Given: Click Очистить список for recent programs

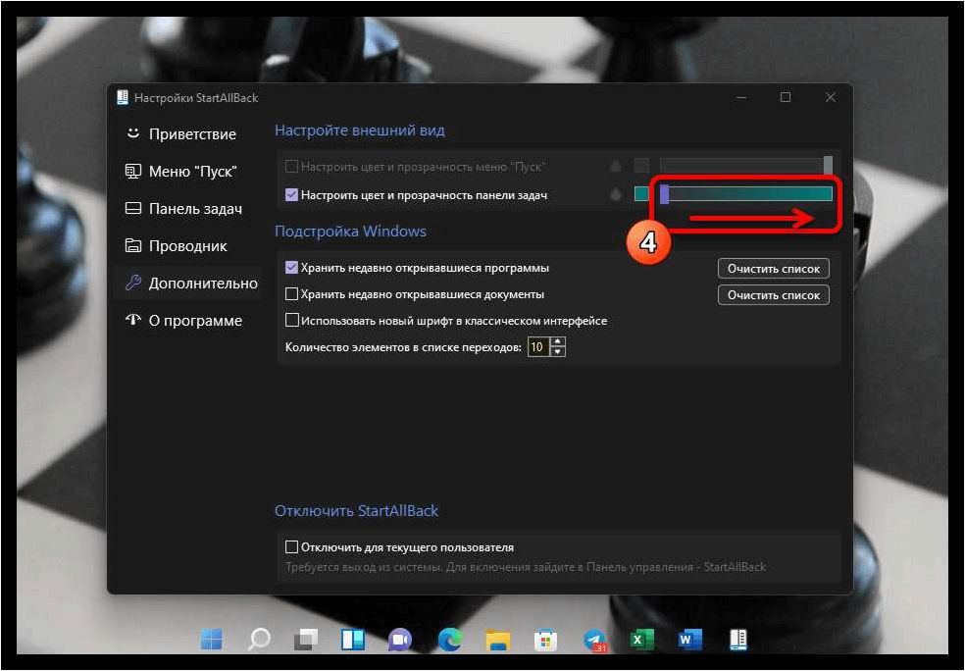Looking at the screenshot, I should pos(774,269).
